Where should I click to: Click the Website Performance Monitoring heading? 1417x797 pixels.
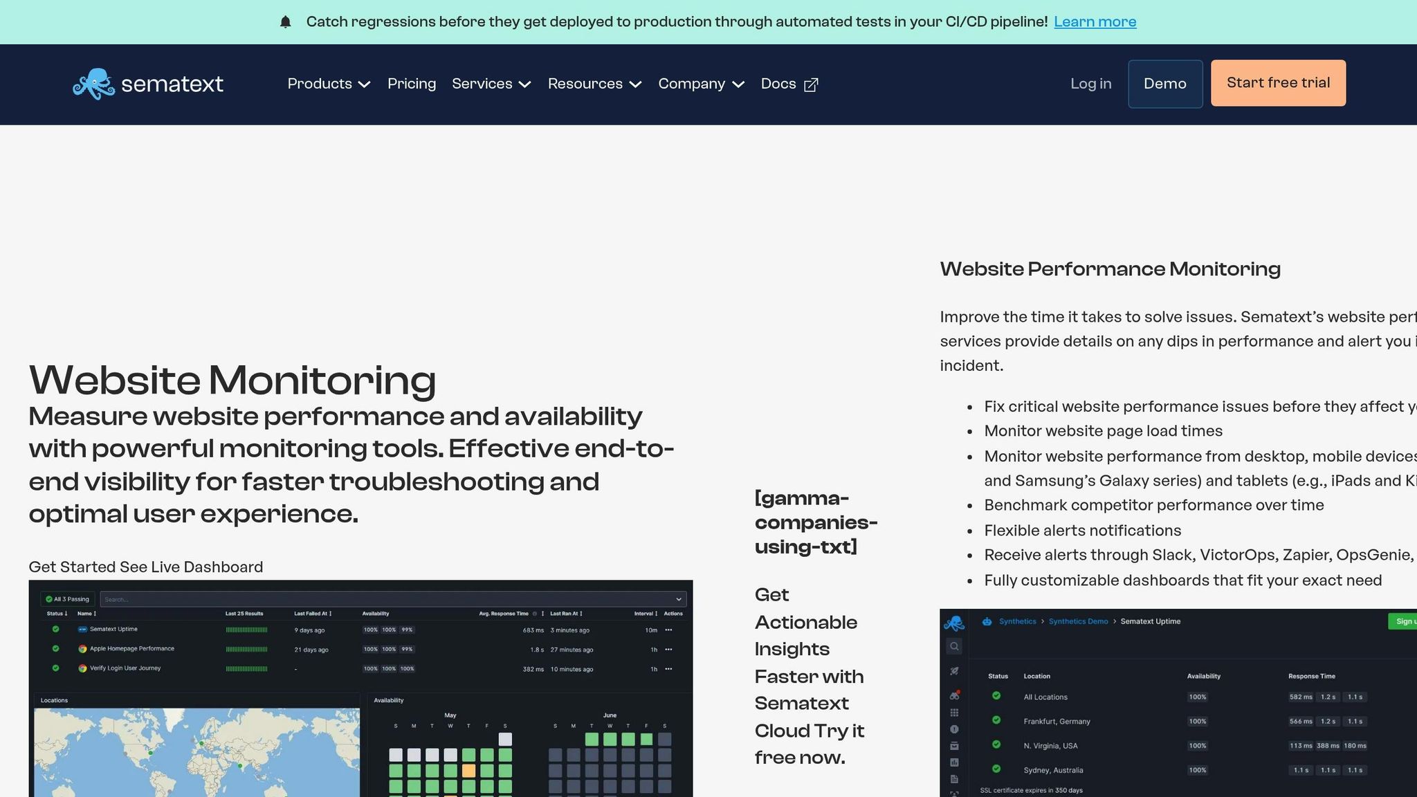click(1110, 269)
